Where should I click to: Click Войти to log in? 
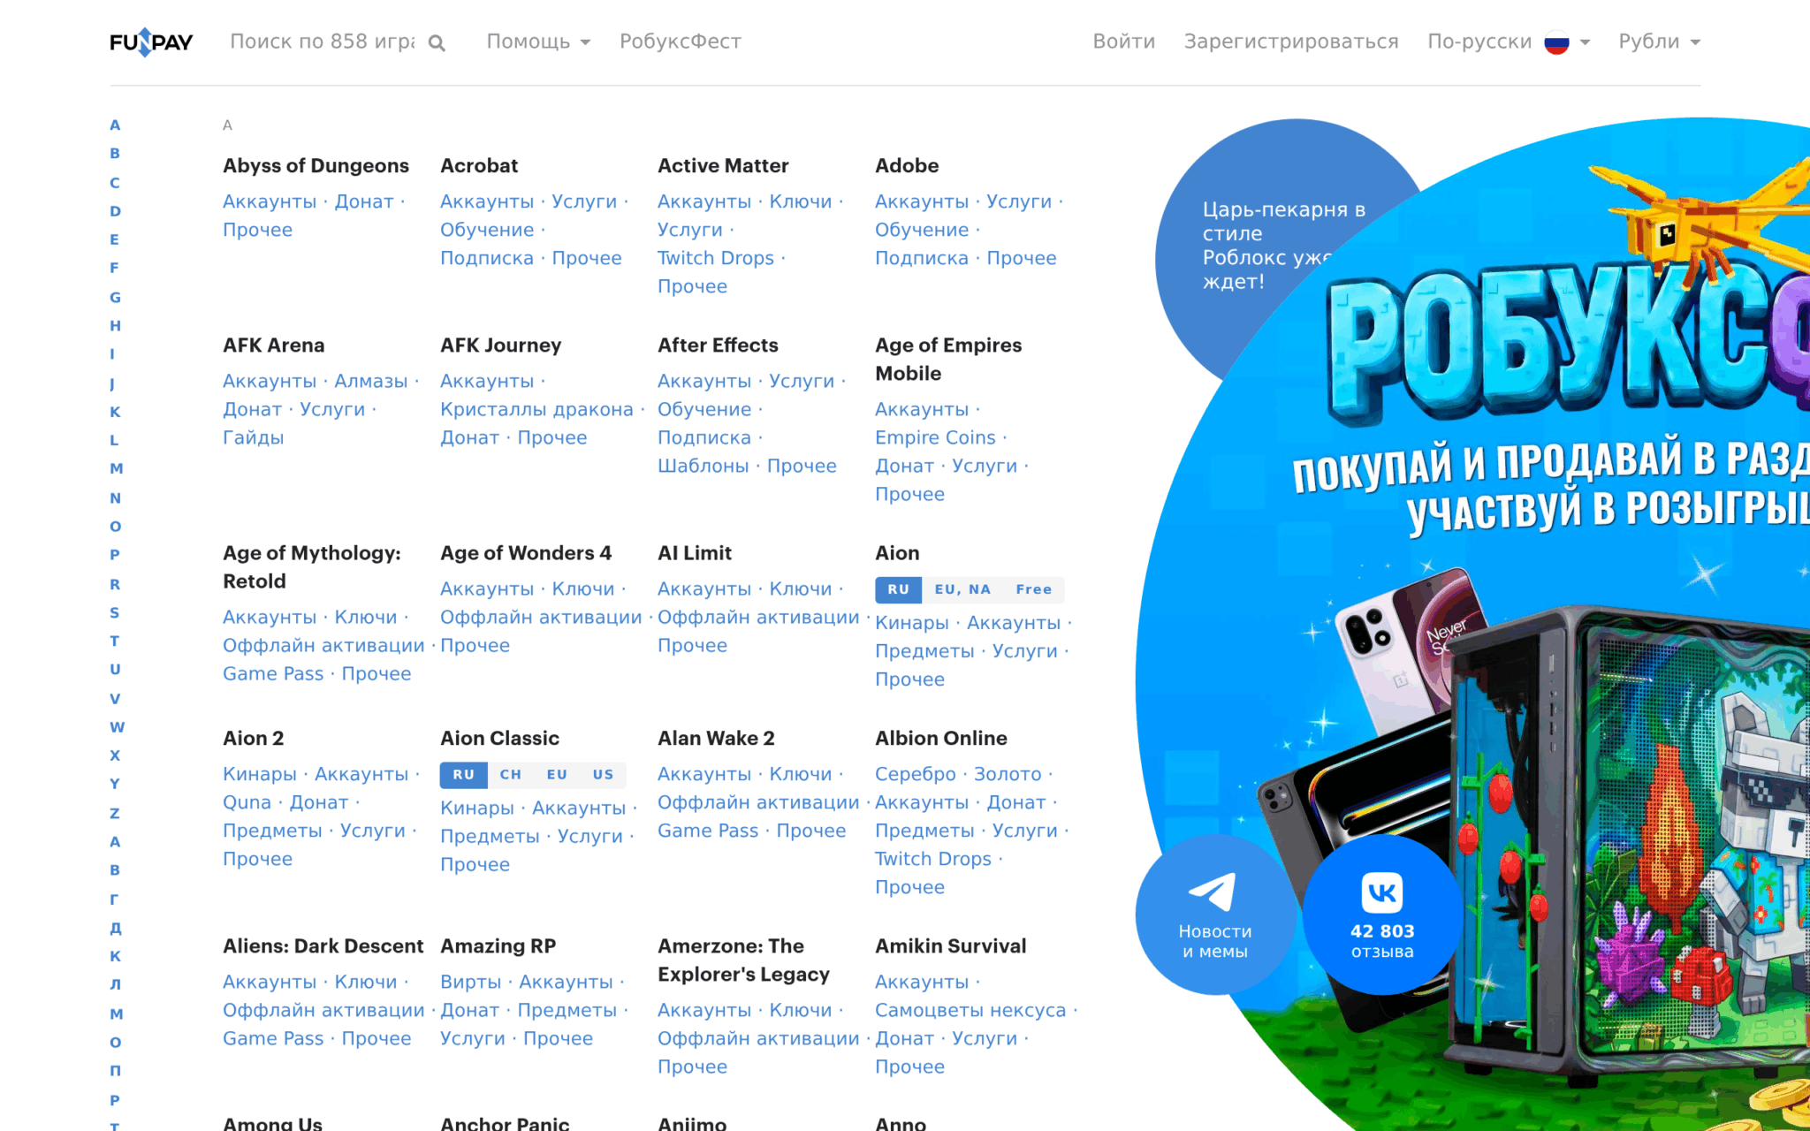pyautogui.click(x=1123, y=42)
